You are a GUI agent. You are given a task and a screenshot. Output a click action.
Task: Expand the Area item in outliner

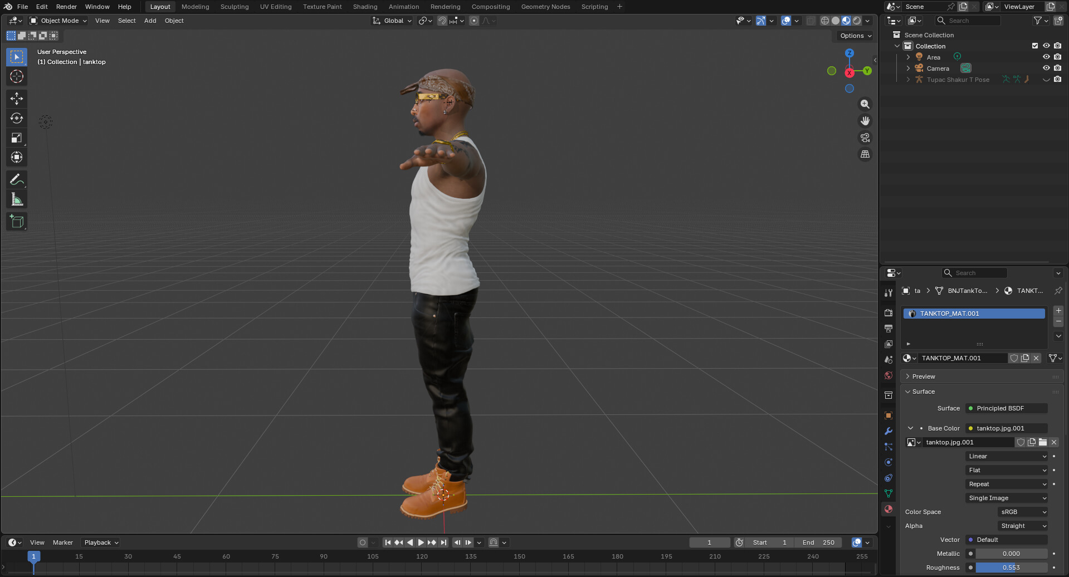point(908,57)
